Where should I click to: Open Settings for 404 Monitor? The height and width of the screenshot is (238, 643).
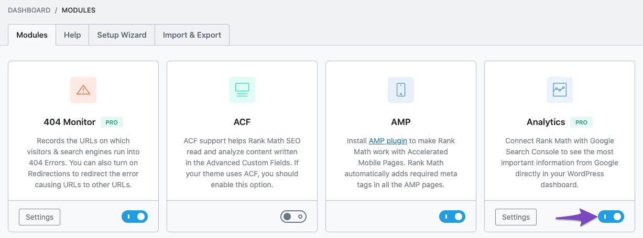tap(40, 217)
